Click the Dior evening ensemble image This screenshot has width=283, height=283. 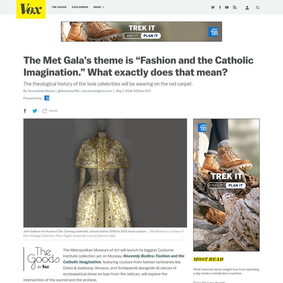pos(105,173)
